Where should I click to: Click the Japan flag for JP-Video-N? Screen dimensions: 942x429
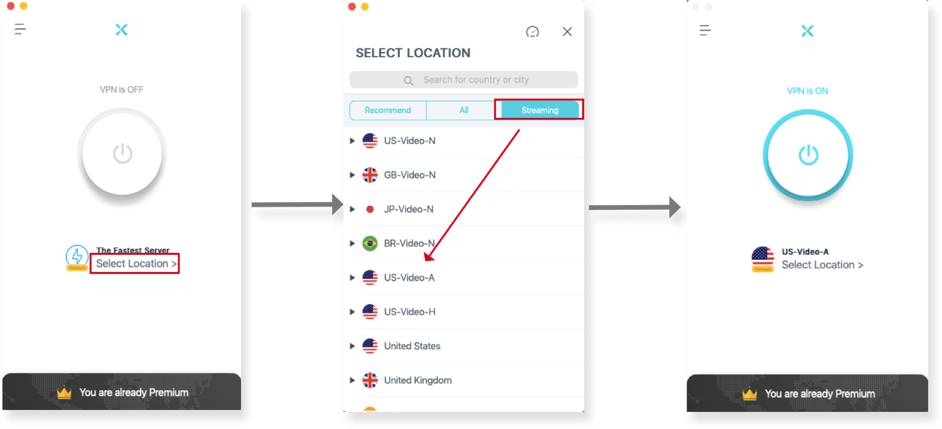(x=370, y=209)
